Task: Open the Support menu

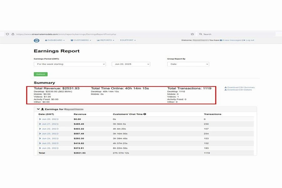Action: (128, 40)
